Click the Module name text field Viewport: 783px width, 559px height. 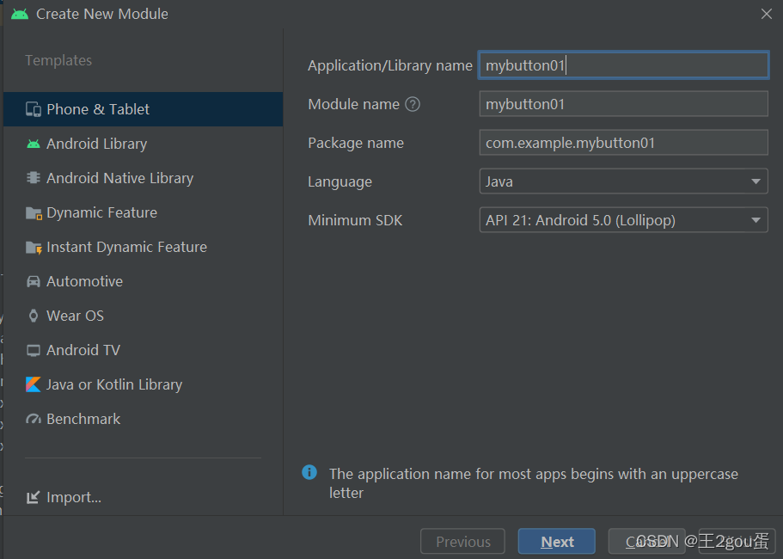(624, 104)
